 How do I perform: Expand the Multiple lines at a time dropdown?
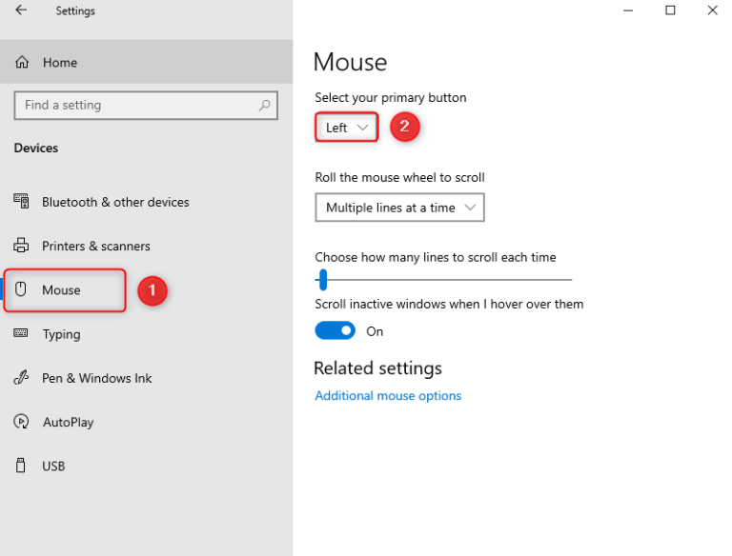399,208
